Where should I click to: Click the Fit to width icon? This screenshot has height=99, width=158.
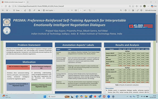point(76,10)
